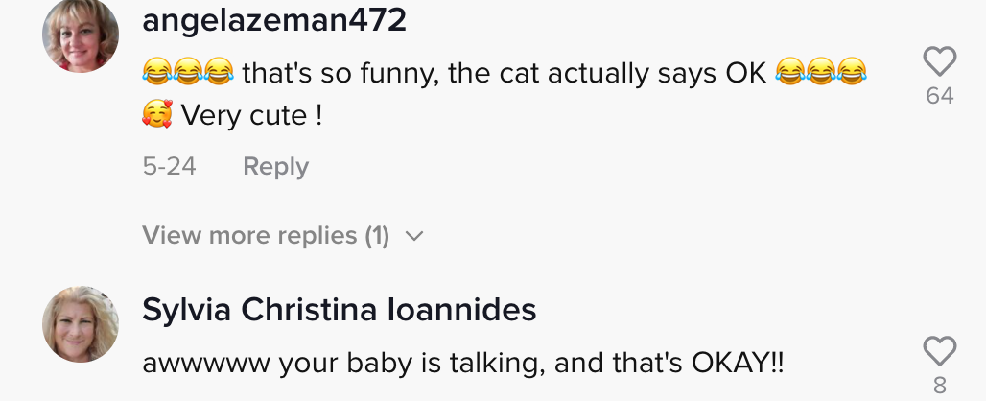
Task: Expand View more replies (1)
Action: 266,236
